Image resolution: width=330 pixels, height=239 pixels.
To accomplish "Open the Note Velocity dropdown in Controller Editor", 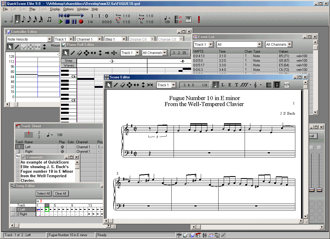I will pyautogui.click(x=49, y=39).
